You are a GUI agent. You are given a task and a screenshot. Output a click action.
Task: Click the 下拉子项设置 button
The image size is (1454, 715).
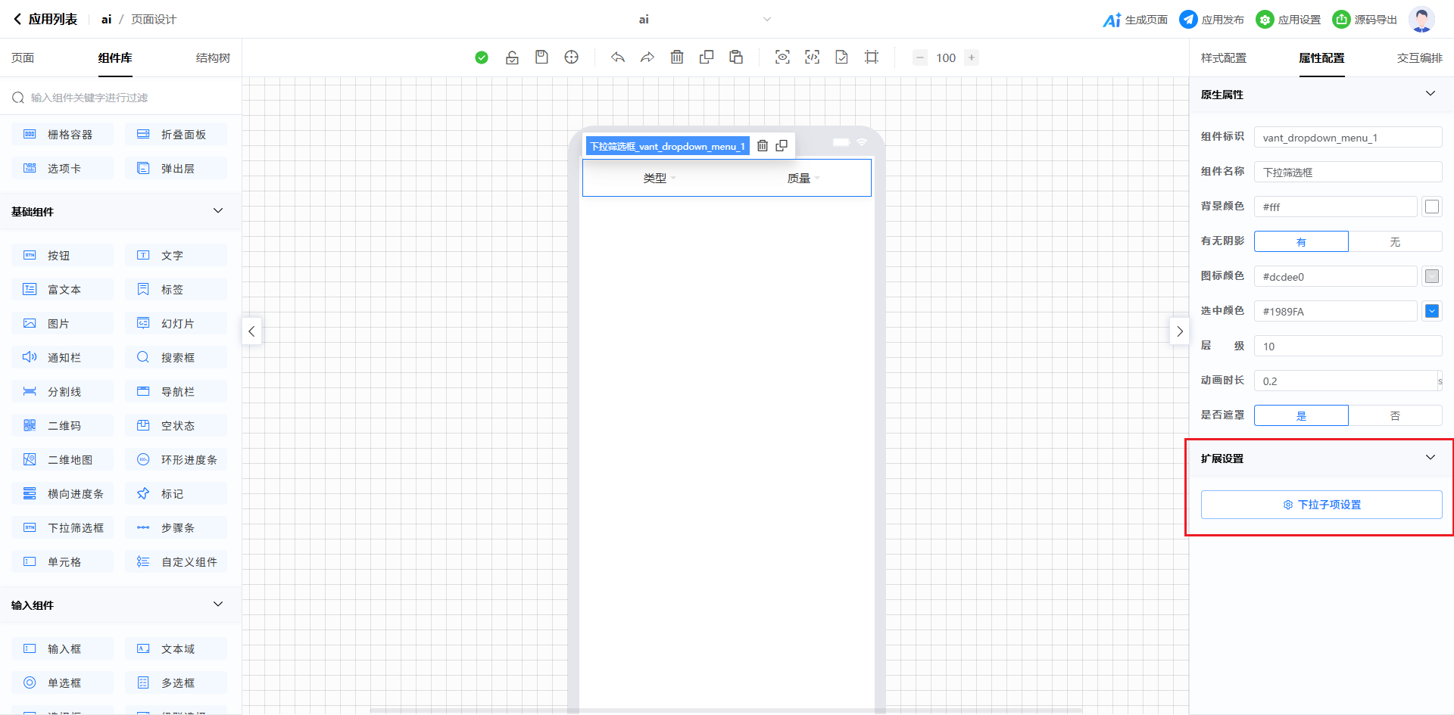point(1321,505)
